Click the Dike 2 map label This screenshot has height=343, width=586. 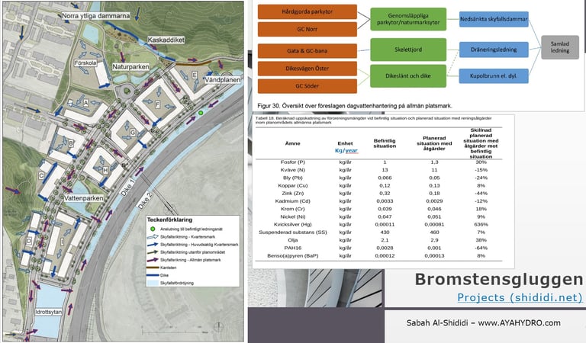(x=146, y=200)
